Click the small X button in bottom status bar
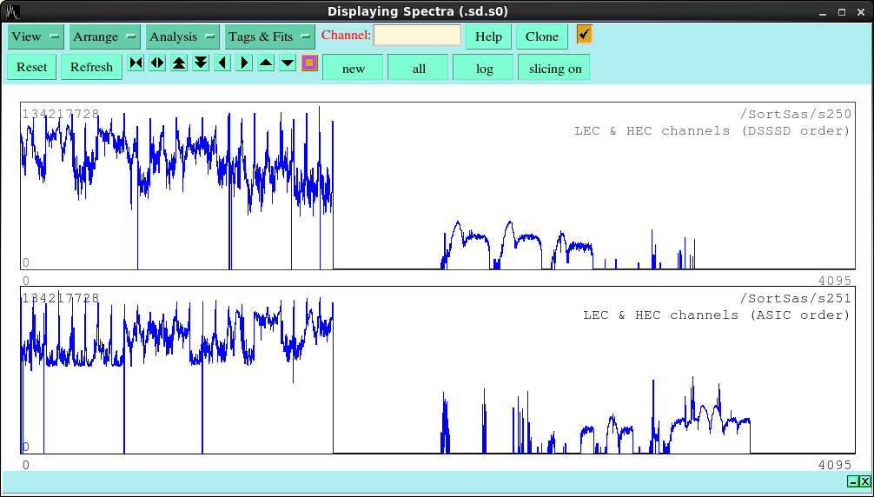This screenshot has width=874, height=497. tap(864, 481)
